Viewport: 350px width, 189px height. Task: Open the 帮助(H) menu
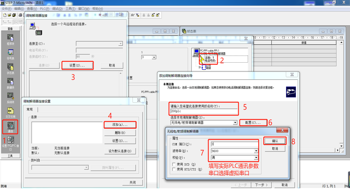coord(97,9)
